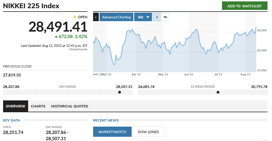
Task: Click the change amount 672.08
Action: coord(66,36)
